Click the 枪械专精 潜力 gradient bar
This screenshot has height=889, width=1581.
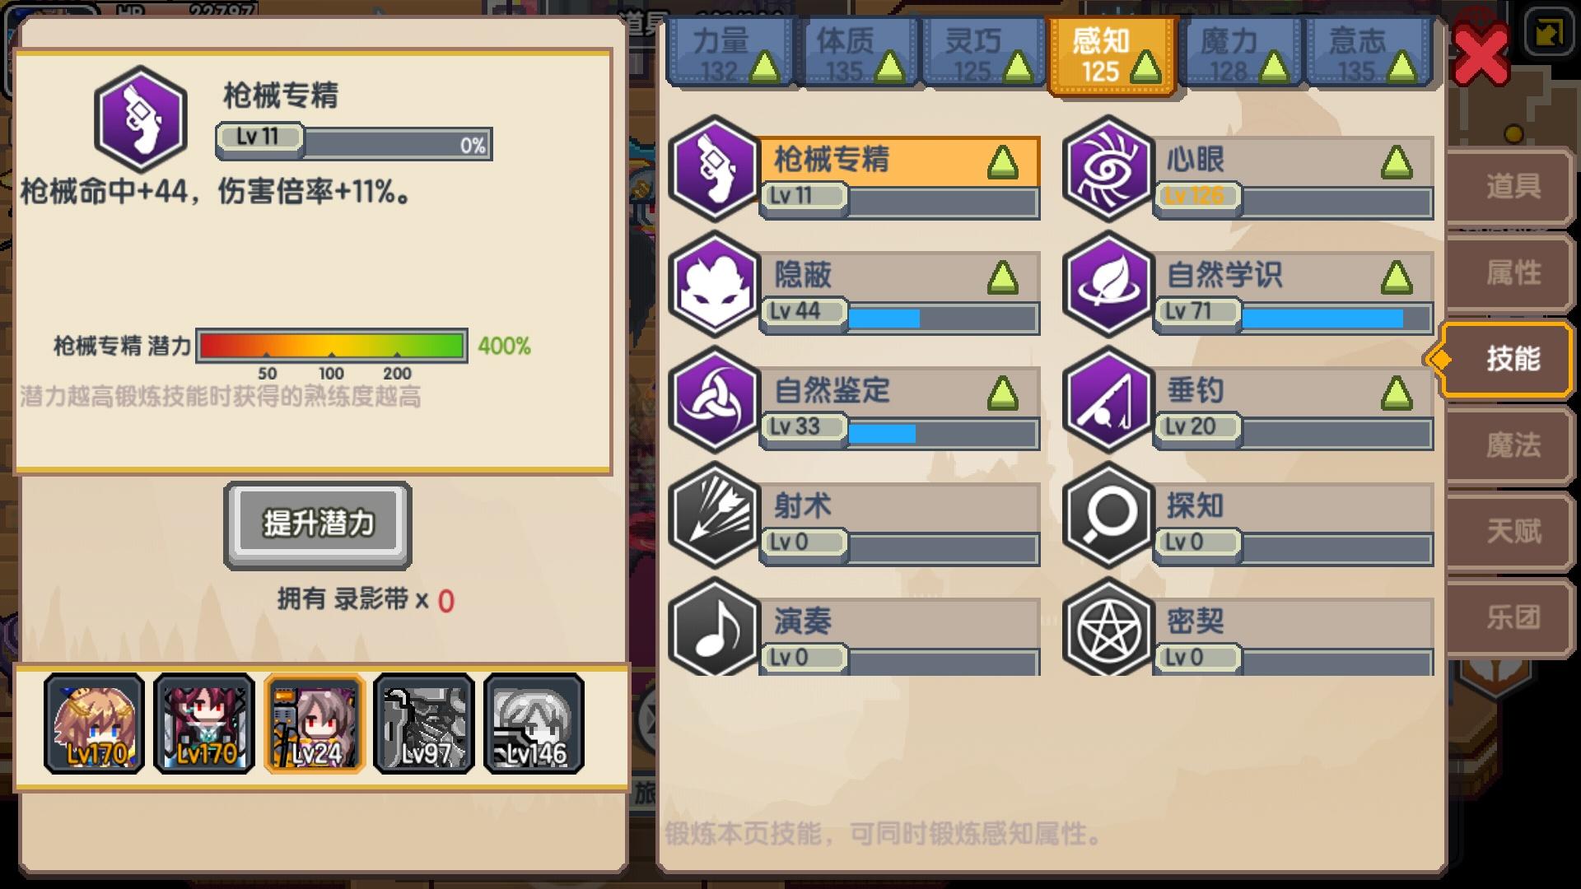click(x=332, y=346)
